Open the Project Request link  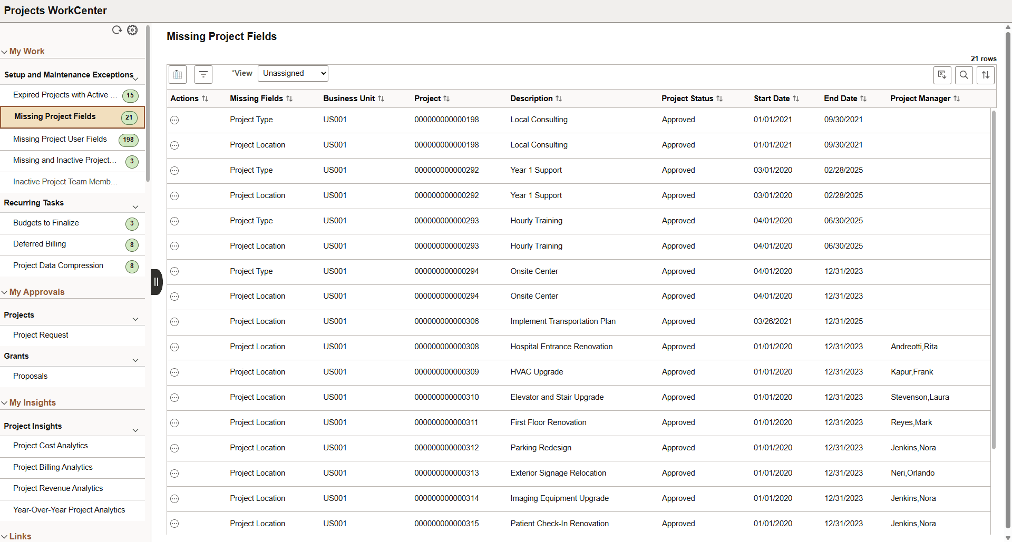(x=41, y=334)
